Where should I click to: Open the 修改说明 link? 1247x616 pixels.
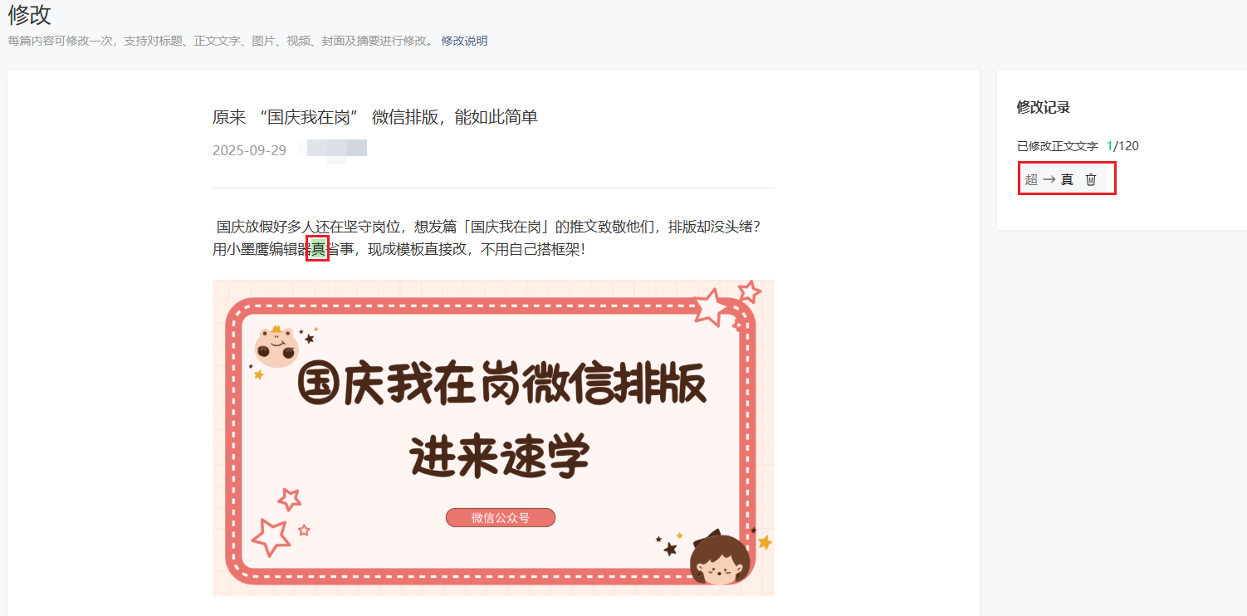pos(464,41)
